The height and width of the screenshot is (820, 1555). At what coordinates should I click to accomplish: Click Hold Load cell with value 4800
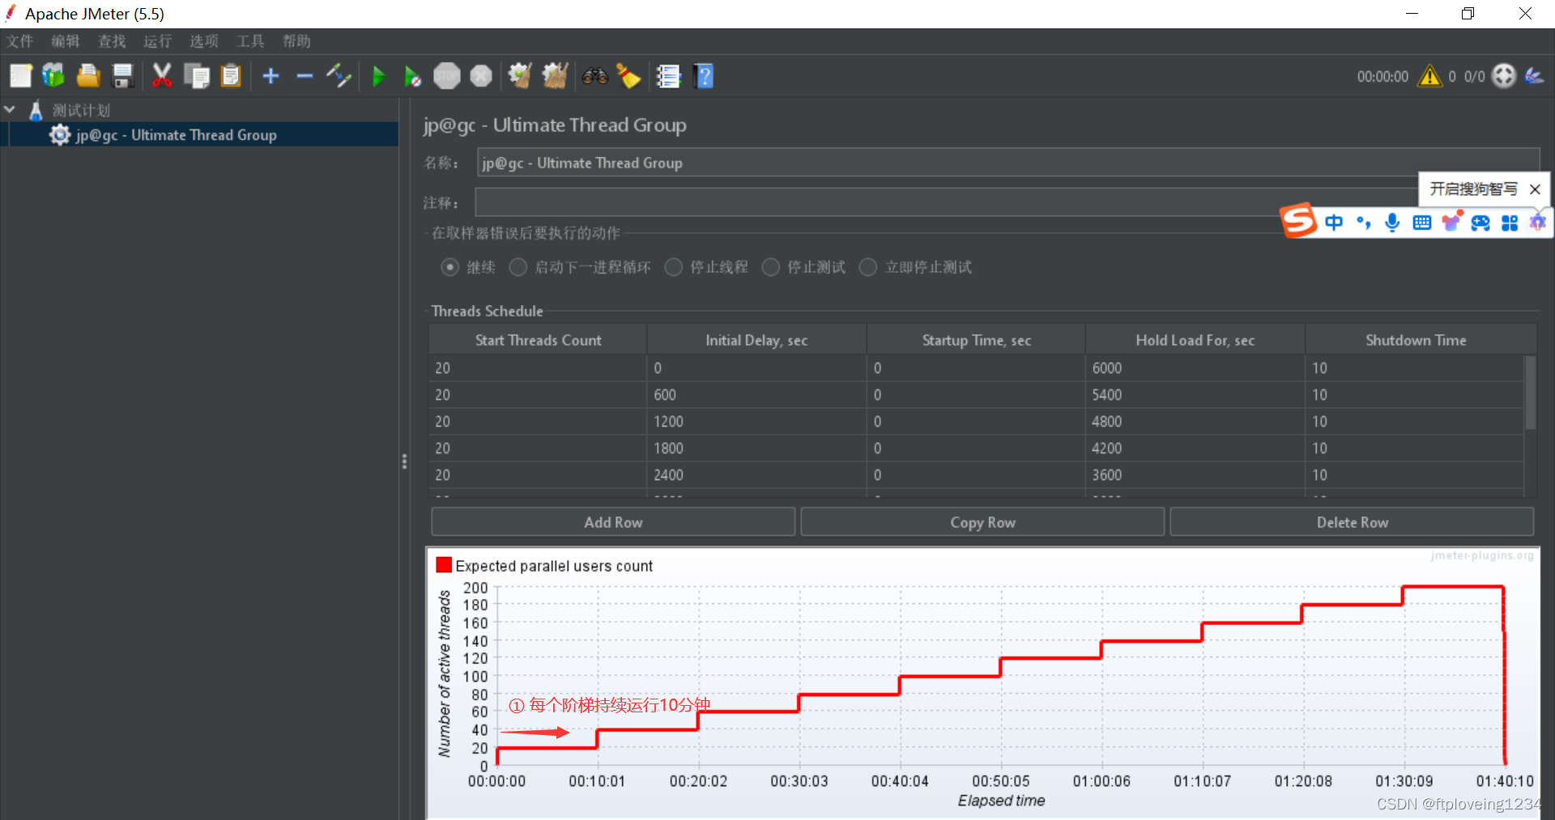[1195, 422]
